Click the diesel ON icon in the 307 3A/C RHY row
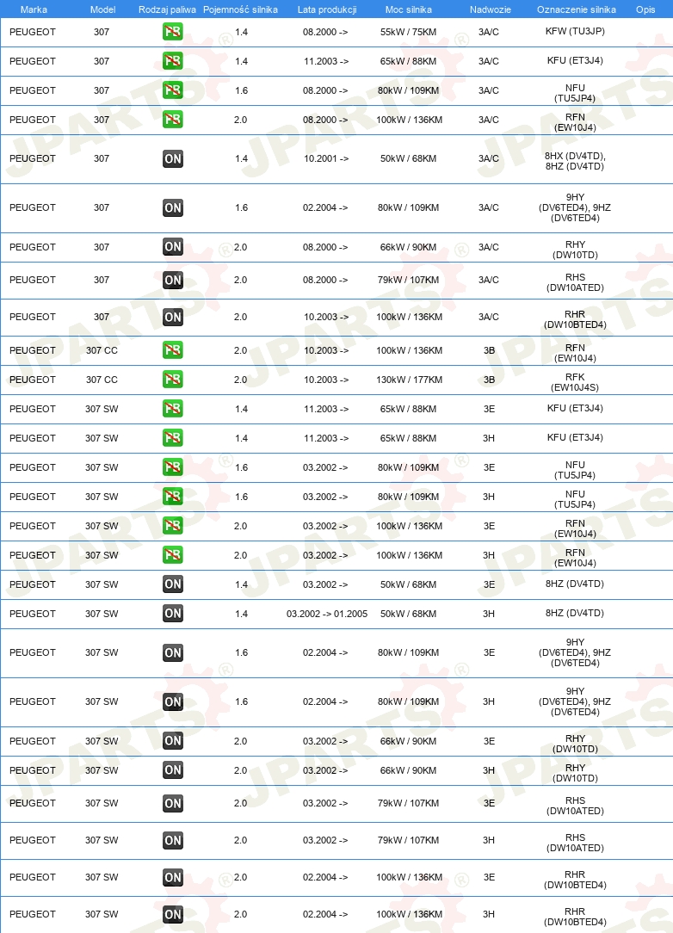Viewport: 673px width, 933px height. coord(173,246)
